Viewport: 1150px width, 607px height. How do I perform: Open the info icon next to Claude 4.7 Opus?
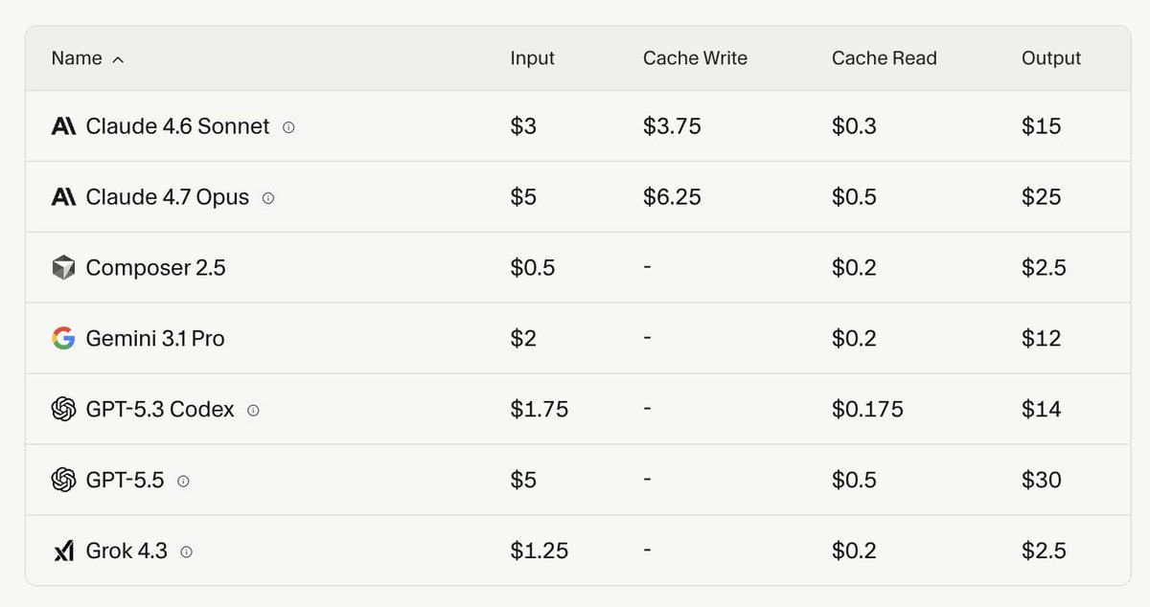click(268, 197)
